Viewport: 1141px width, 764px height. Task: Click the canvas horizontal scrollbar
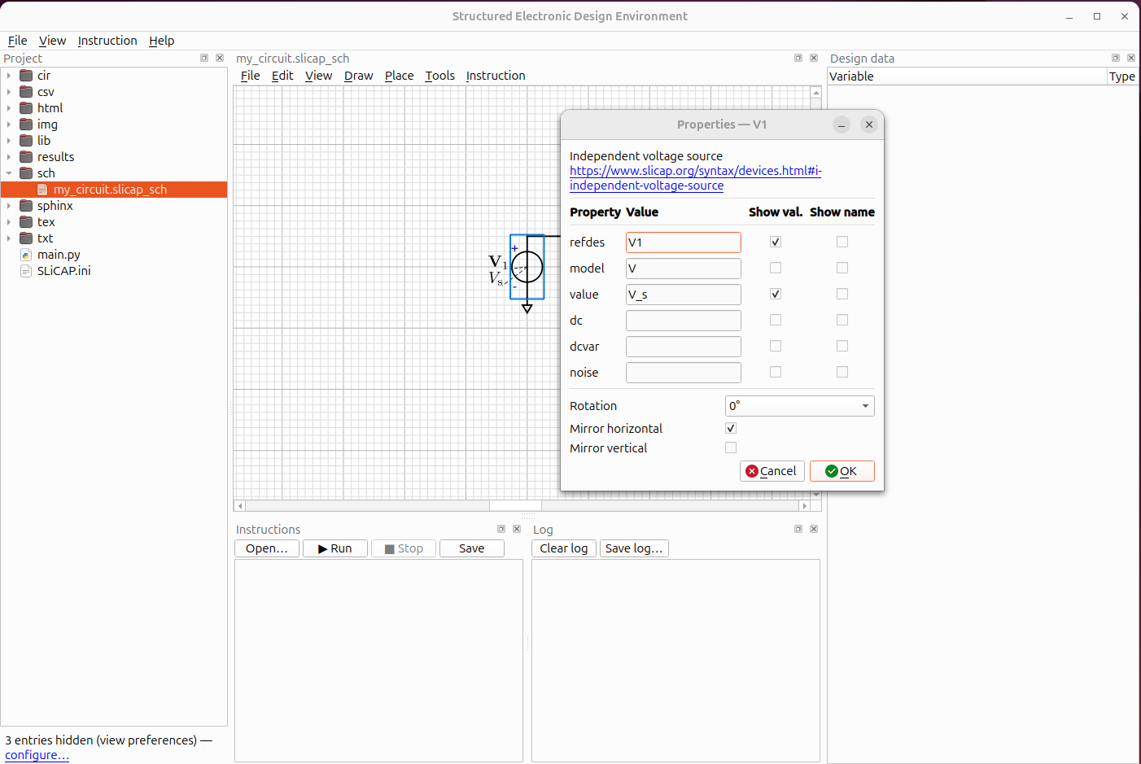(522, 506)
